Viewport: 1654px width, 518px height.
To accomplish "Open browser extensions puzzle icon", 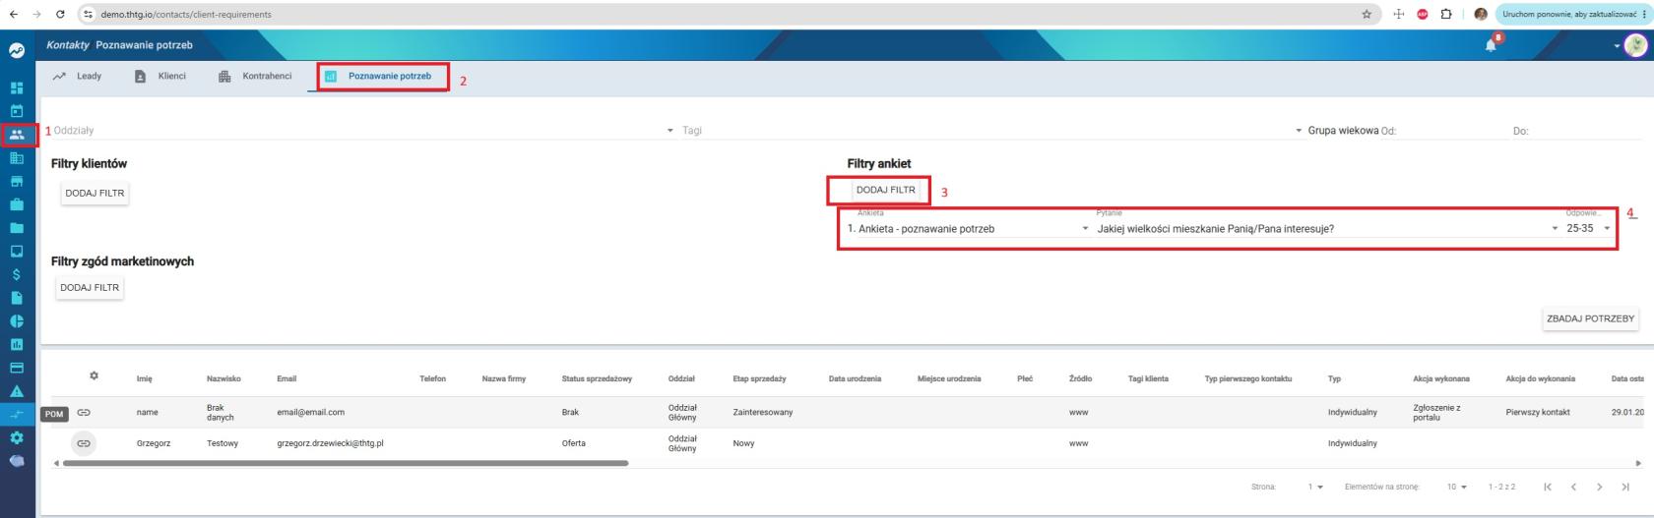I will click(1446, 15).
